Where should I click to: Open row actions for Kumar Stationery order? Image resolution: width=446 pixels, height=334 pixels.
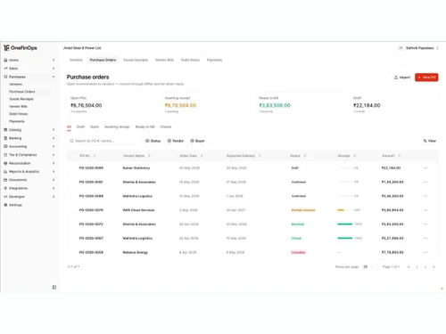tap(425, 168)
